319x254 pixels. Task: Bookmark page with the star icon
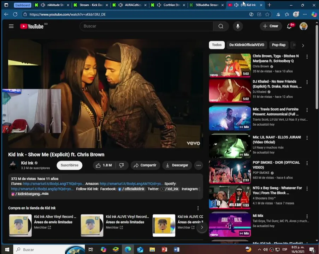[x=267, y=14]
